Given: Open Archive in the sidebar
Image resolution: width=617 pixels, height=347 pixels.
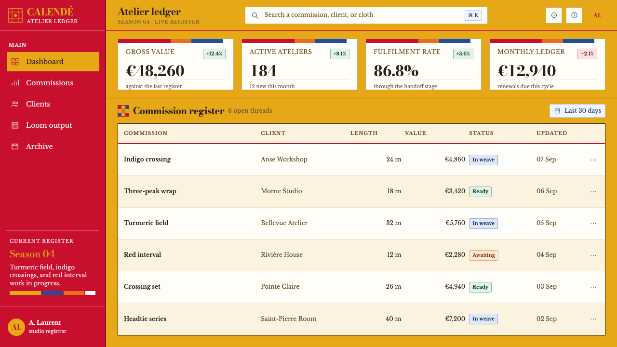Looking at the screenshot, I should coord(53,147).
